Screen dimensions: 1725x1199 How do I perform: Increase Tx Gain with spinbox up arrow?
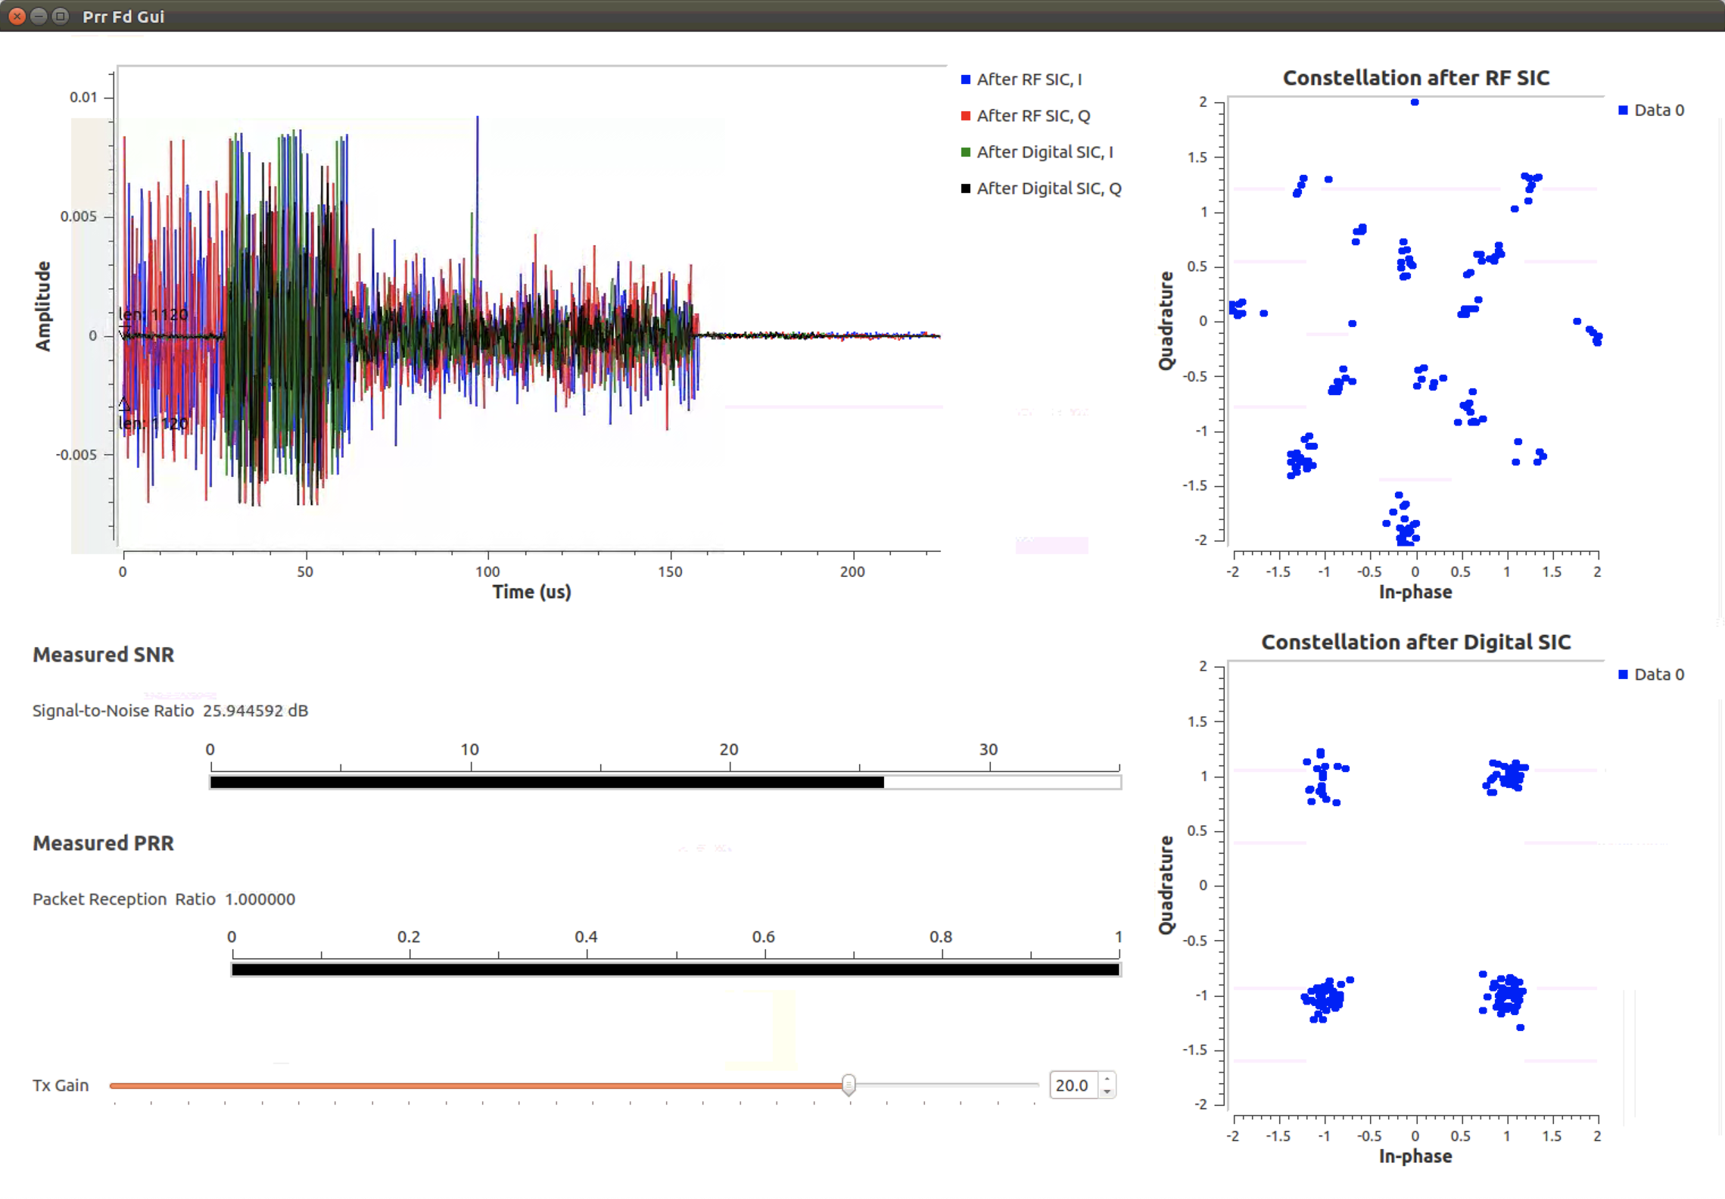point(1107,1079)
